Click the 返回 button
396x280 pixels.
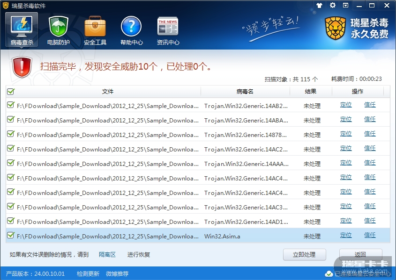tap(360, 255)
